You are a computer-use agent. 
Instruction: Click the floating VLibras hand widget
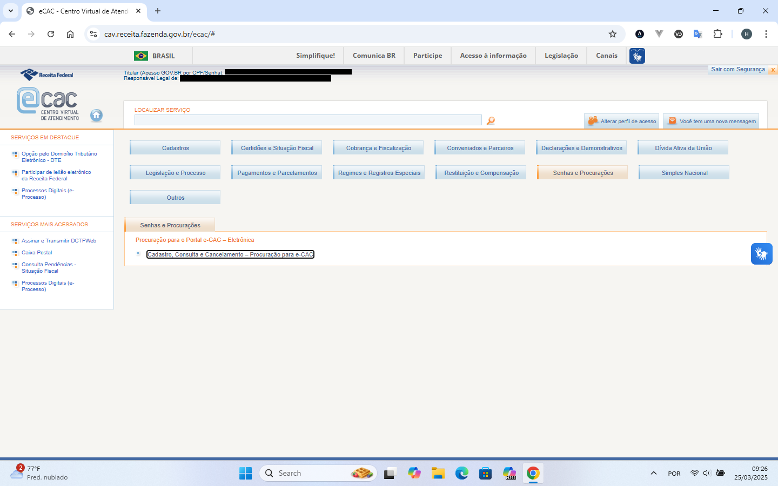click(x=761, y=254)
